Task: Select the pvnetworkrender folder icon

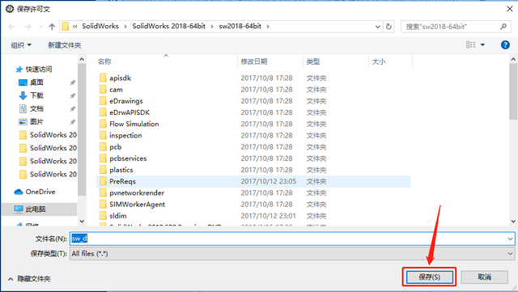Action: (x=103, y=193)
